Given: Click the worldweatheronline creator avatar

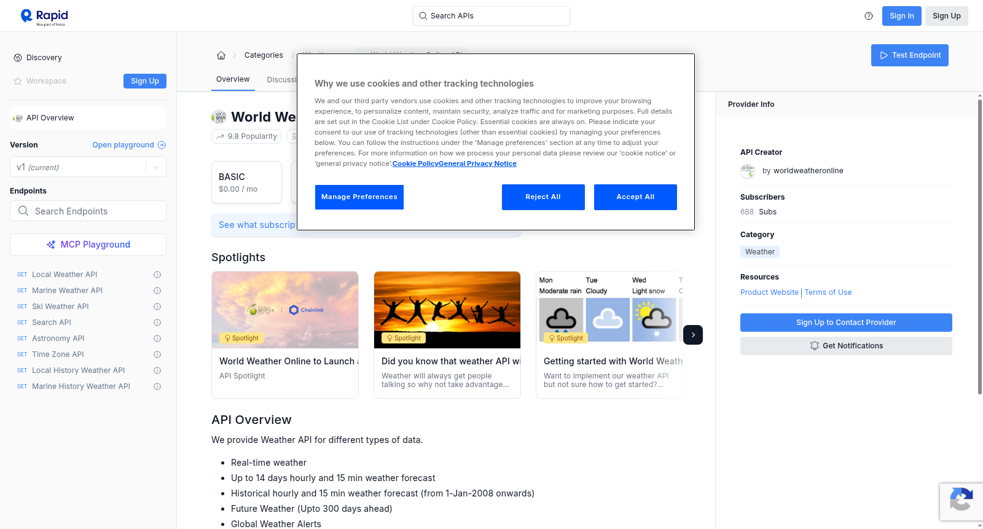Looking at the screenshot, I should [748, 171].
